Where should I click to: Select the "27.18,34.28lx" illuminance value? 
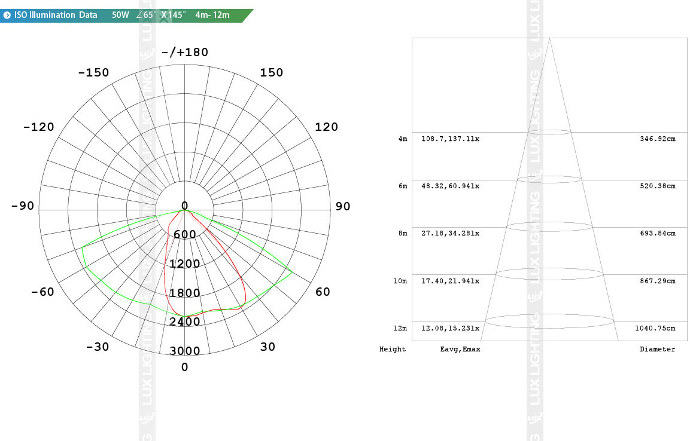click(451, 234)
